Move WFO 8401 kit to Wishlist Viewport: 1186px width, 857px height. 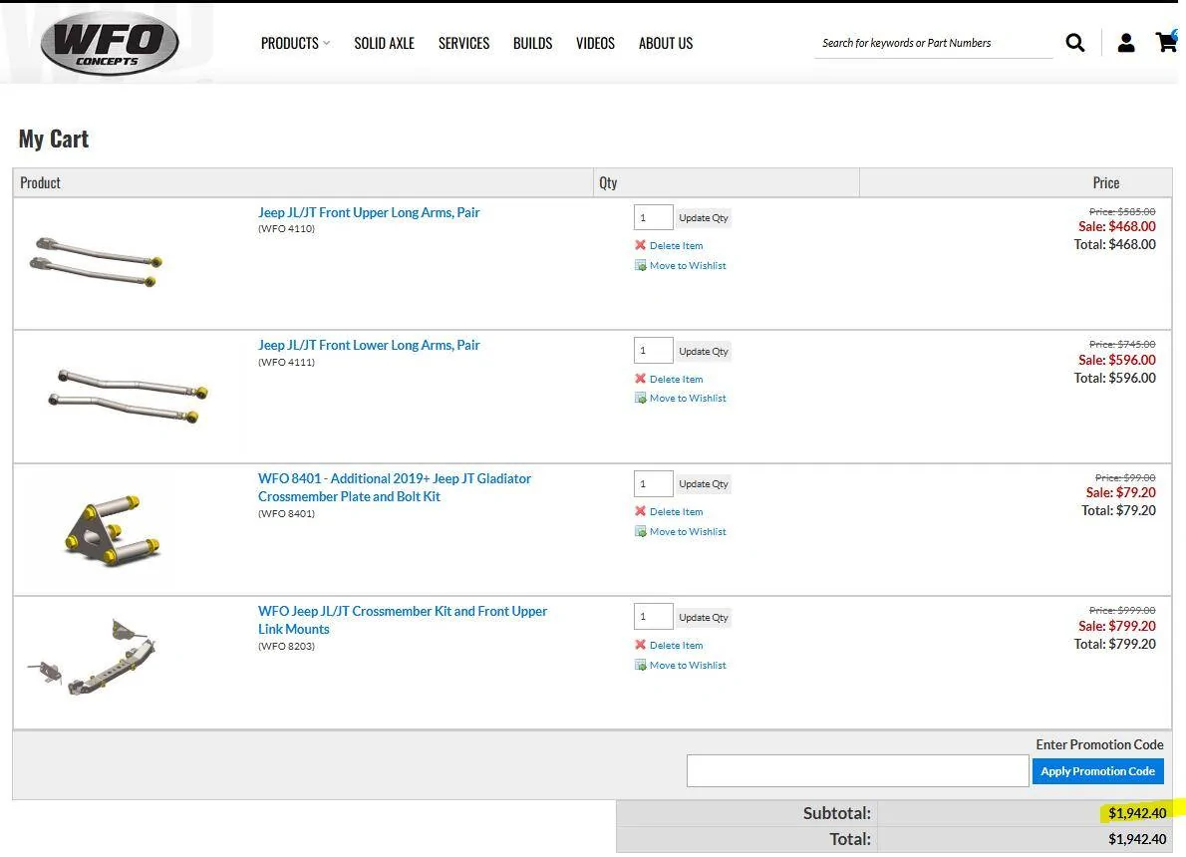pos(688,532)
